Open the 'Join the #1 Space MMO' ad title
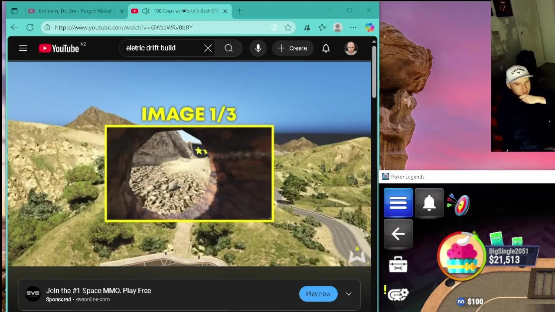The width and height of the screenshot is (555, 312). (98, 290)
